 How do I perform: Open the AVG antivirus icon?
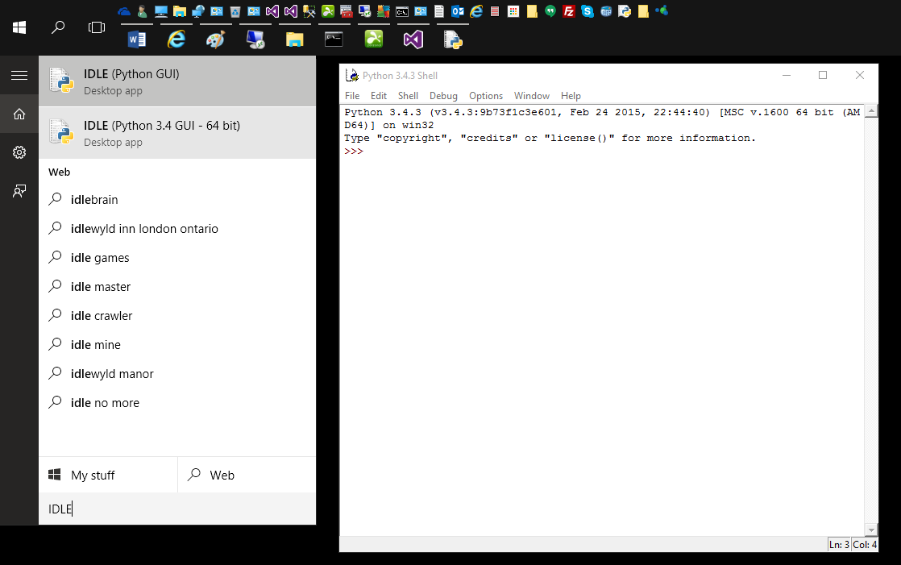384,11
